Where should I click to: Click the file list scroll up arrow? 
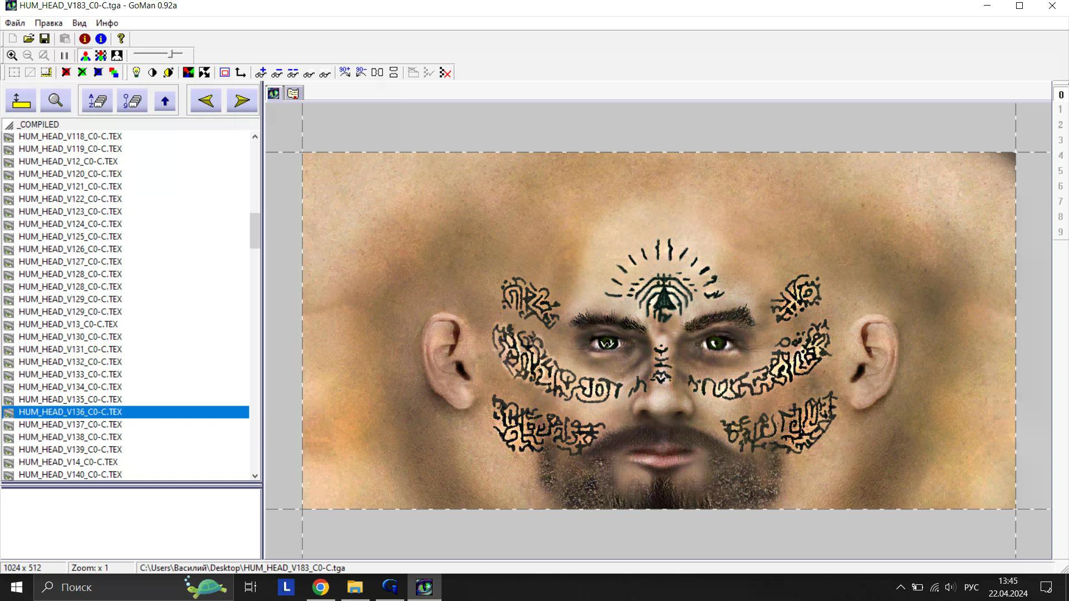[x=255, y=136]
